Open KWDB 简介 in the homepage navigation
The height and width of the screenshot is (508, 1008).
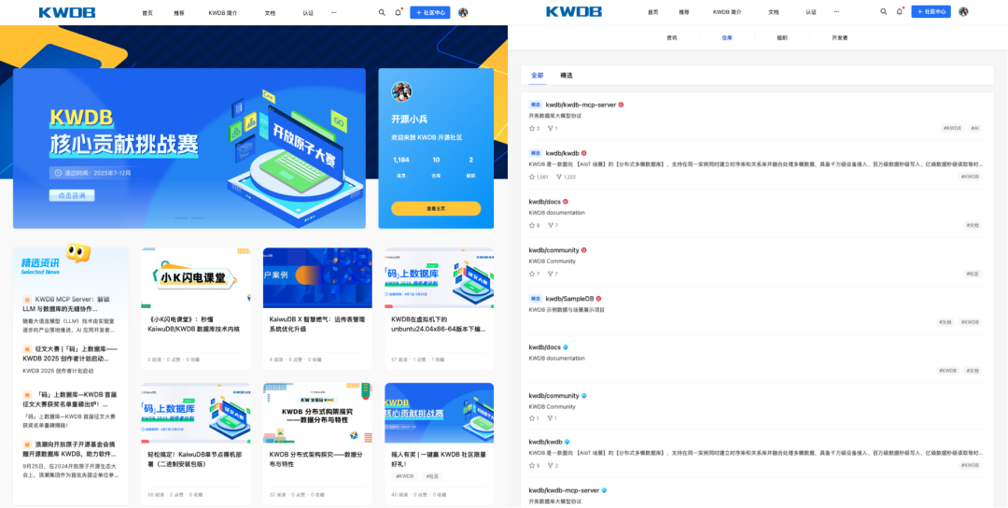tap(222, 12)
